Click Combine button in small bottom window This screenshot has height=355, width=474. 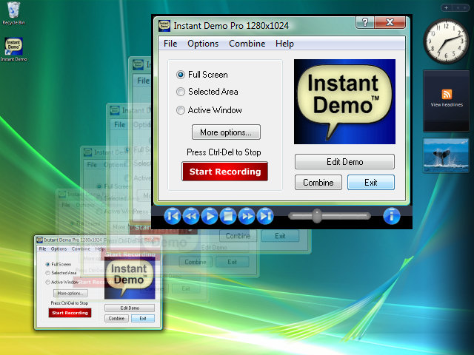tap(116, 319)
